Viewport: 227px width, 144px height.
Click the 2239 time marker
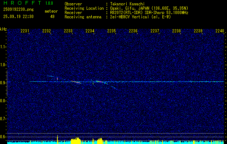click(198, 31)
